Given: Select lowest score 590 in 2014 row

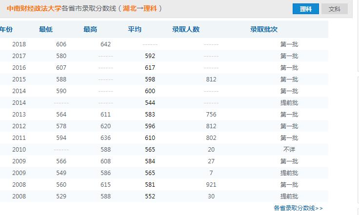Looking at the screenshot, I should [x=61, y=91].
